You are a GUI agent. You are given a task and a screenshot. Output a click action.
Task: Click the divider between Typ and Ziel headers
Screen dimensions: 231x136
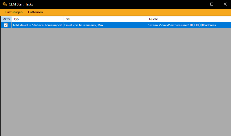pyautogui.click(x=63, y=19)
